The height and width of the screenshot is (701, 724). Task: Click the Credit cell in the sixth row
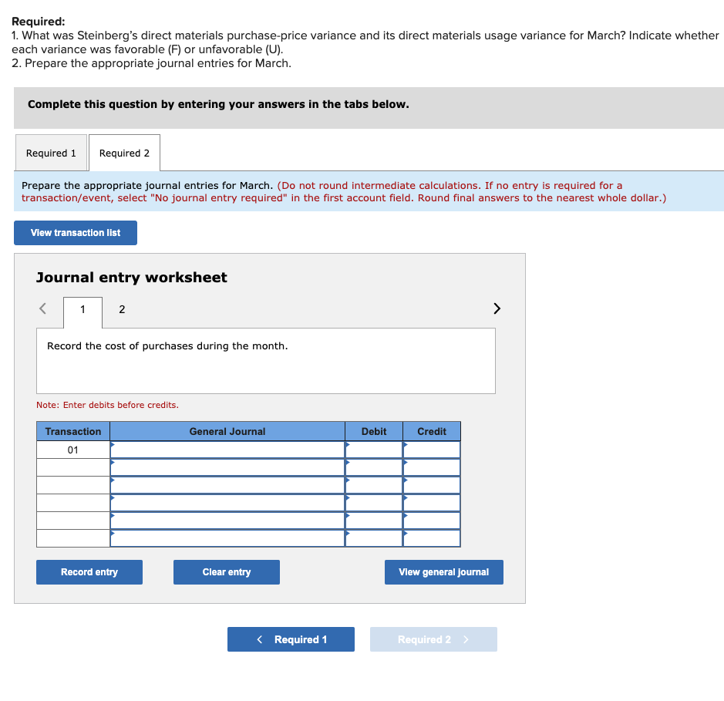point(432,538)
